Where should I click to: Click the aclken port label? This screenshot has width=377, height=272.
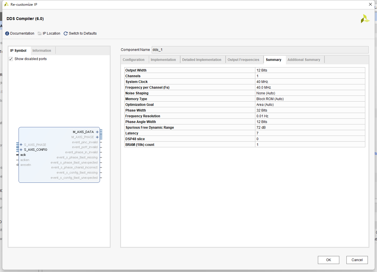[x=25, y=160]
